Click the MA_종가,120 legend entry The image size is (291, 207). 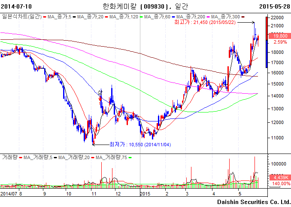click(x=124, y=17)
